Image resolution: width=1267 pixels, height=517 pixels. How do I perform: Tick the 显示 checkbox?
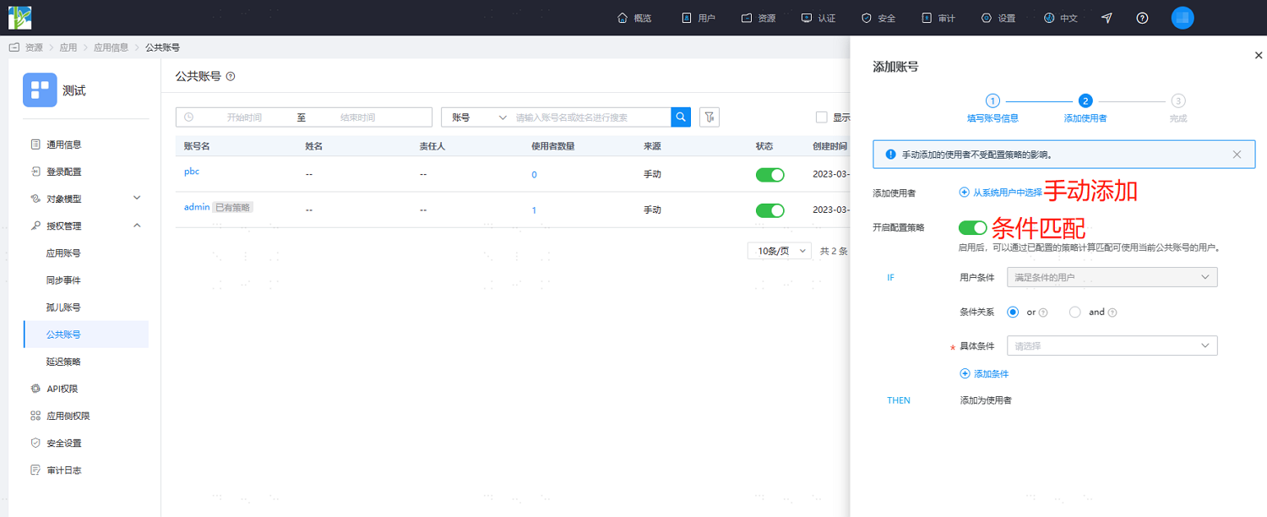pos(821,117)
